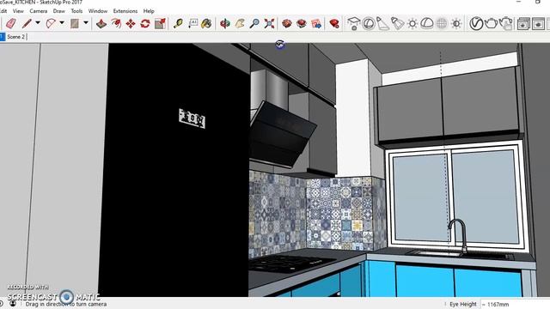Select the Rectangle shapes tool
The image size is (550, 309).
pyautogui.click(x=75, y=23)
